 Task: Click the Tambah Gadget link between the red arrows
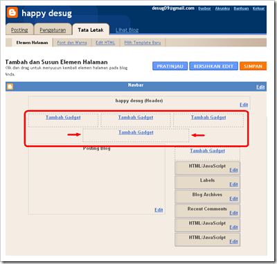click(x=136, y=132)
